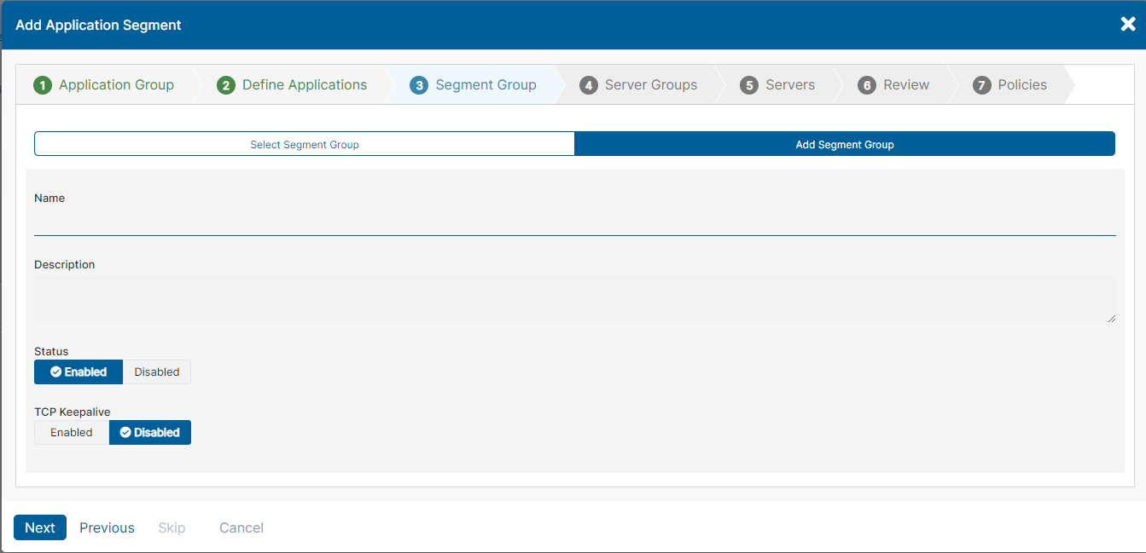Image resolution: width=1146 pixels, height=553 pixels.
Task: Click the step 6 Review circle icon
Action: tap(868, 84)
